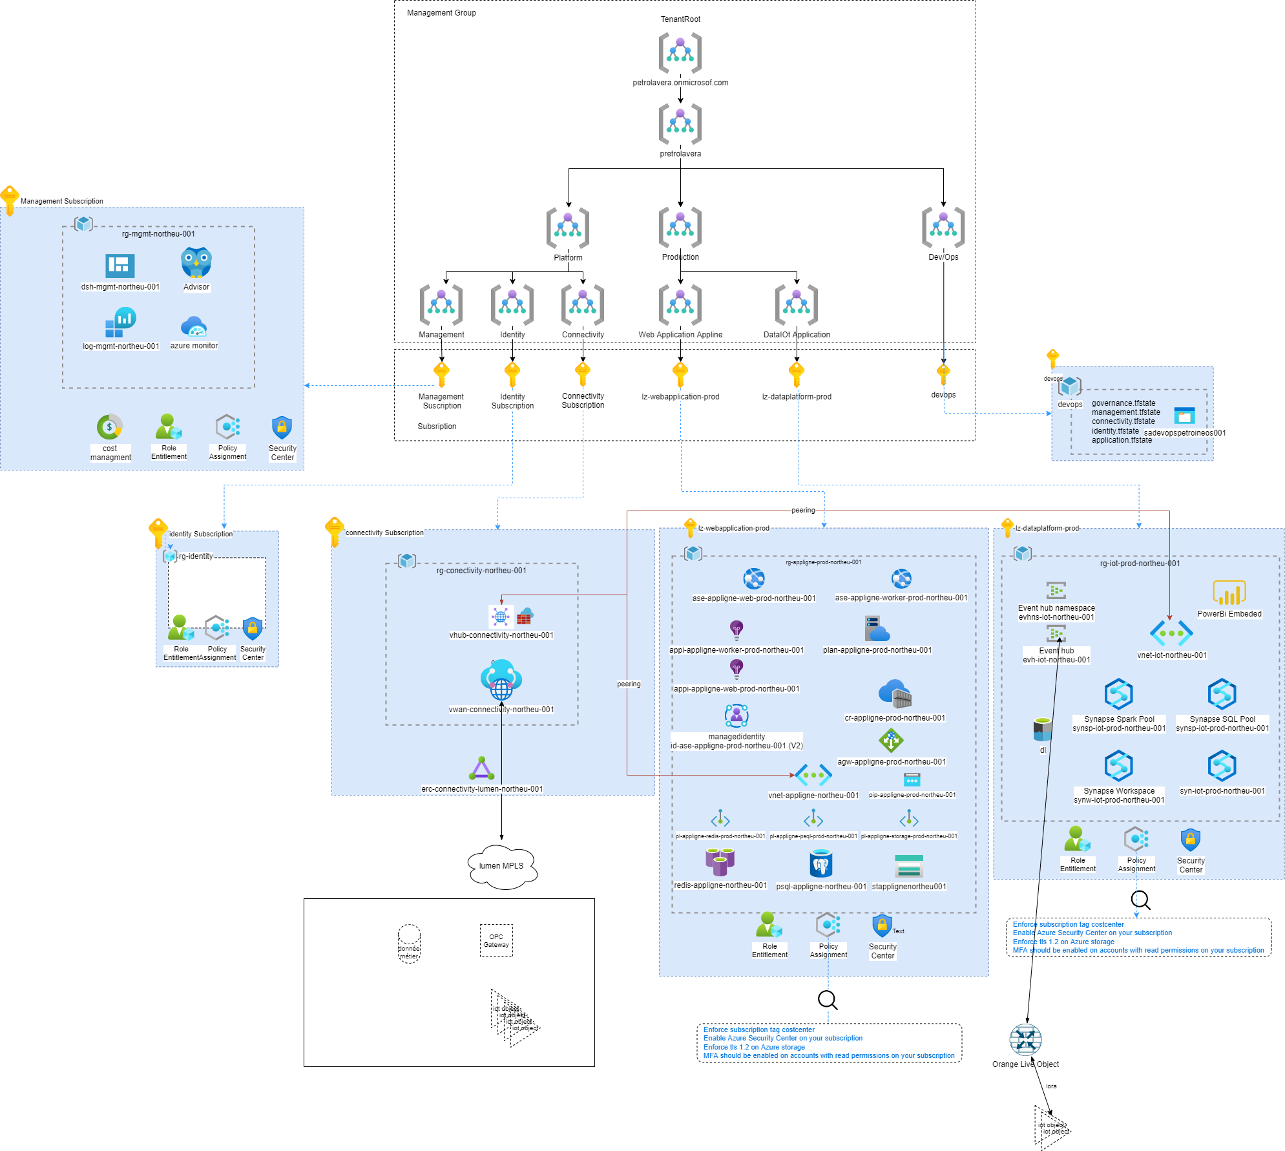Click the azure monitor icon
Viewport: 1285px width, 1151px height.
[194, 326]
